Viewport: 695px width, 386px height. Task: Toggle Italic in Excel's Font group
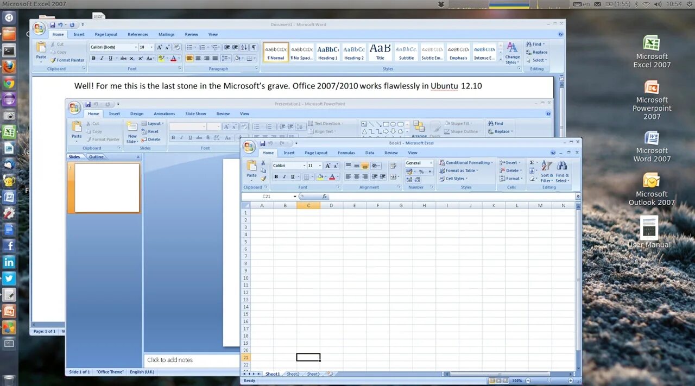(x=285, y=176)
